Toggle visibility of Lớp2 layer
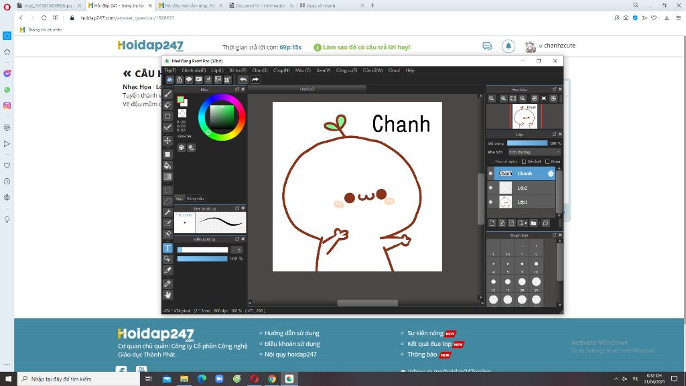This screenshot has width=686, height=386. click(490, 188)
